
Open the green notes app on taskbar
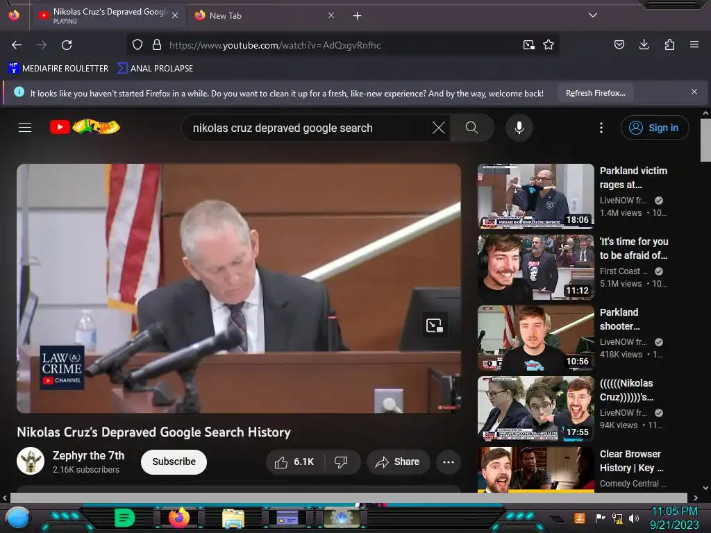click(x=124, y=517)
